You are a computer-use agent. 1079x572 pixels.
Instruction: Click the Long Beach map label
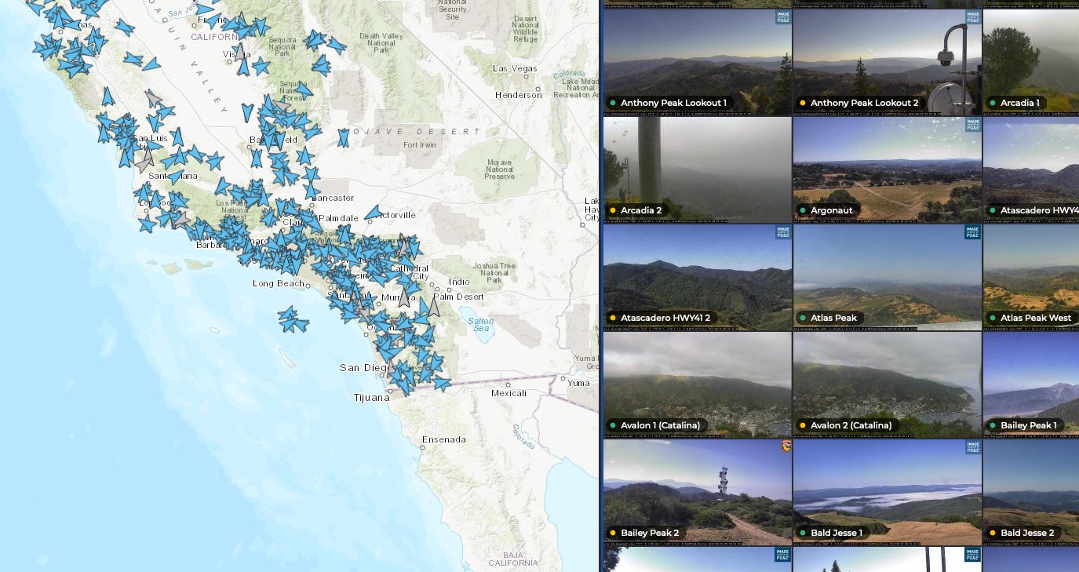(279, 283)
